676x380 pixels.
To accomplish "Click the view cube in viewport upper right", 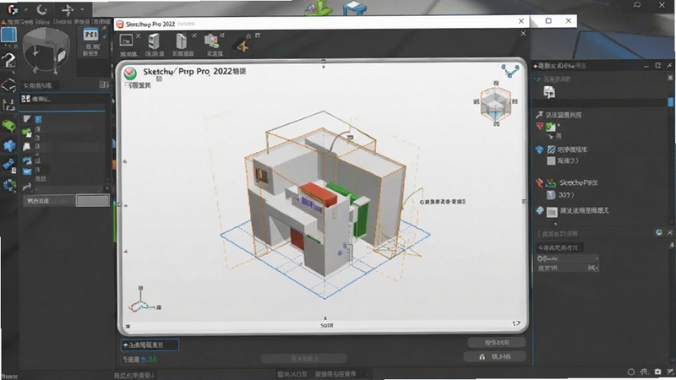I will [496, 103].
